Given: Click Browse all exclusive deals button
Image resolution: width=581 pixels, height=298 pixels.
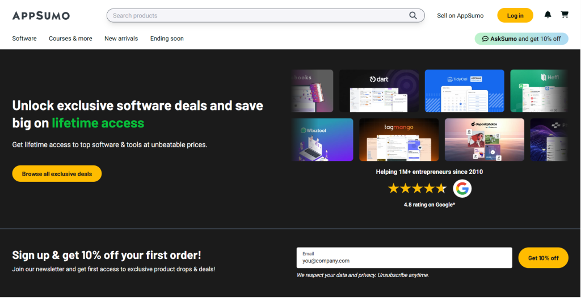Looking at the screenshot, I should click(x=57, y=173).
